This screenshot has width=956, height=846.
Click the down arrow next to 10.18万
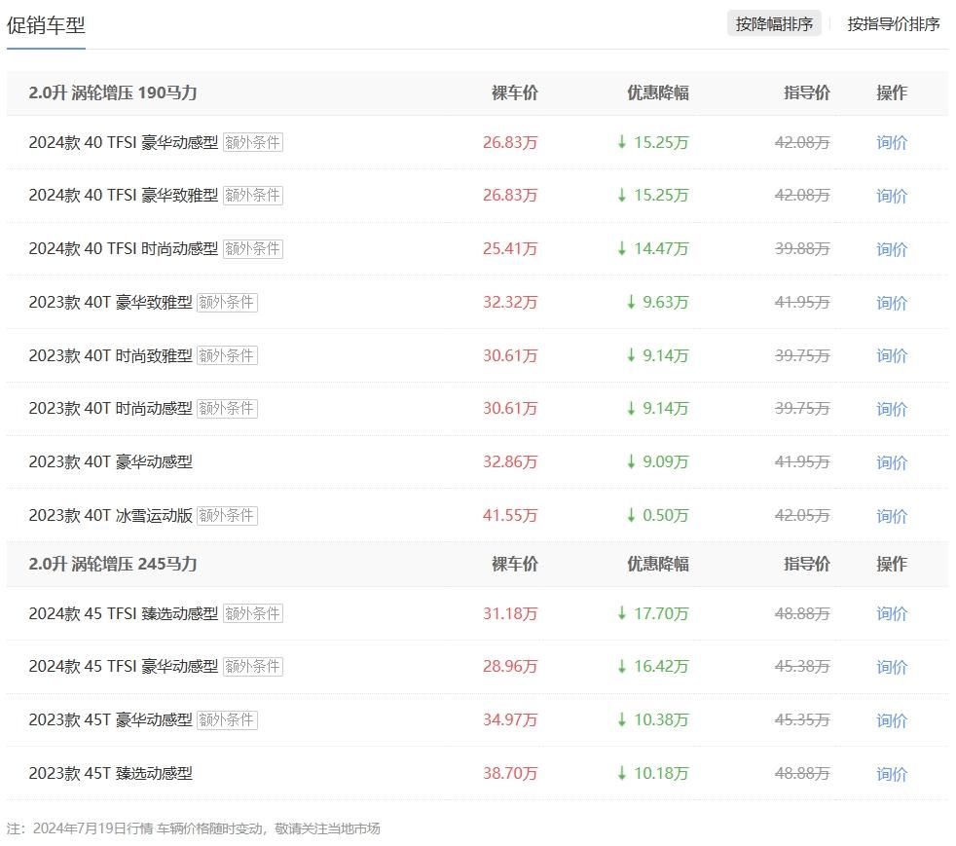[x=622, y=773]
